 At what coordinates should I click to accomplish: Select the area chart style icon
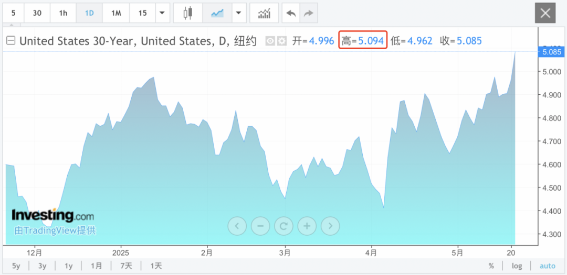217,13
